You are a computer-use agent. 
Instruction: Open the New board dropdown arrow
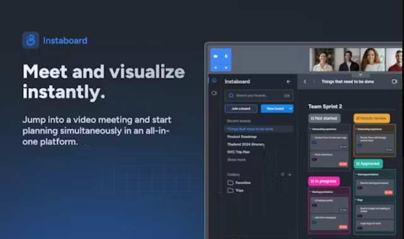(x=290, y=108)
